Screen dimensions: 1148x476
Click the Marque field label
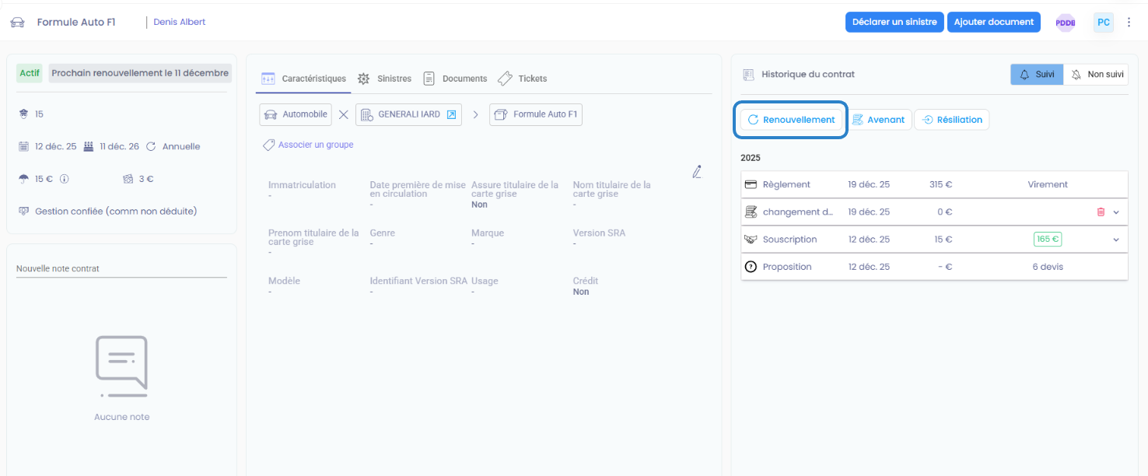coord(488,233)
